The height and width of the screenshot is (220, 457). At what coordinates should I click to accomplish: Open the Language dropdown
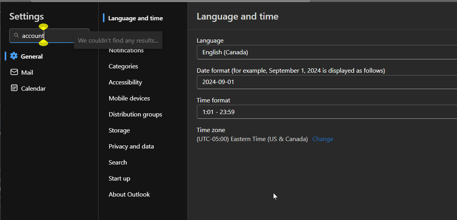[326, 52]
